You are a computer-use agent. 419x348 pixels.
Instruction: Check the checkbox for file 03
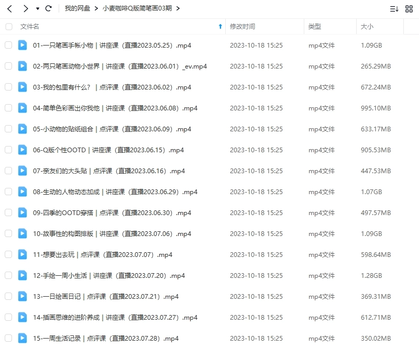click(8, 87)
